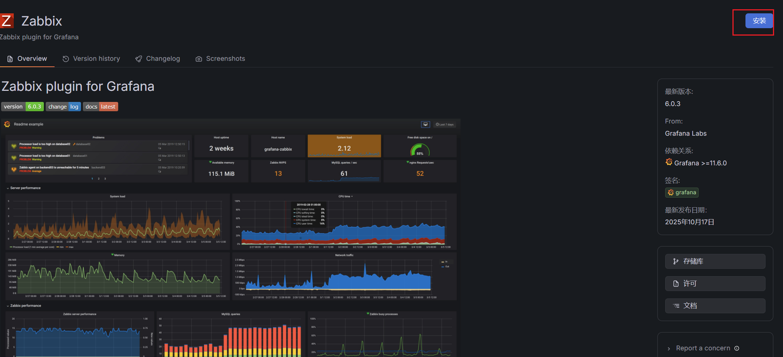
Task: Click the Zabbix plugin logo icon
Action: click(7, 21)
